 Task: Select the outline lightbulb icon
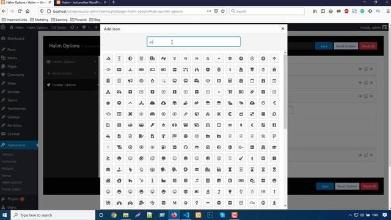(x=241, y=191)
